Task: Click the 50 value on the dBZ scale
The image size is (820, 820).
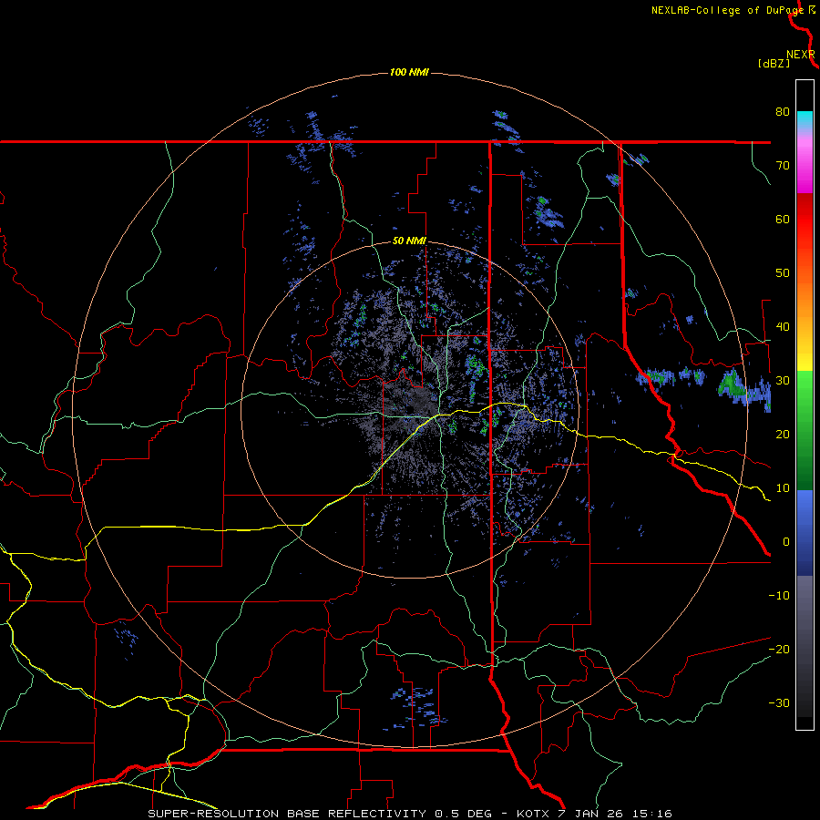Action: (783, 273)
